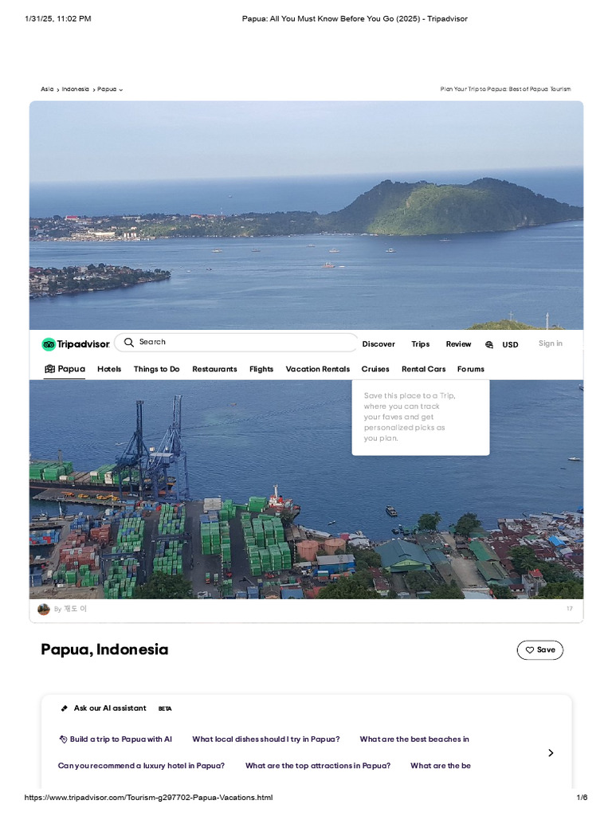This screenshot has width=612, height=816.
Task: Click the tag icon beside Build a trip
Action: [x=63, y=739]
